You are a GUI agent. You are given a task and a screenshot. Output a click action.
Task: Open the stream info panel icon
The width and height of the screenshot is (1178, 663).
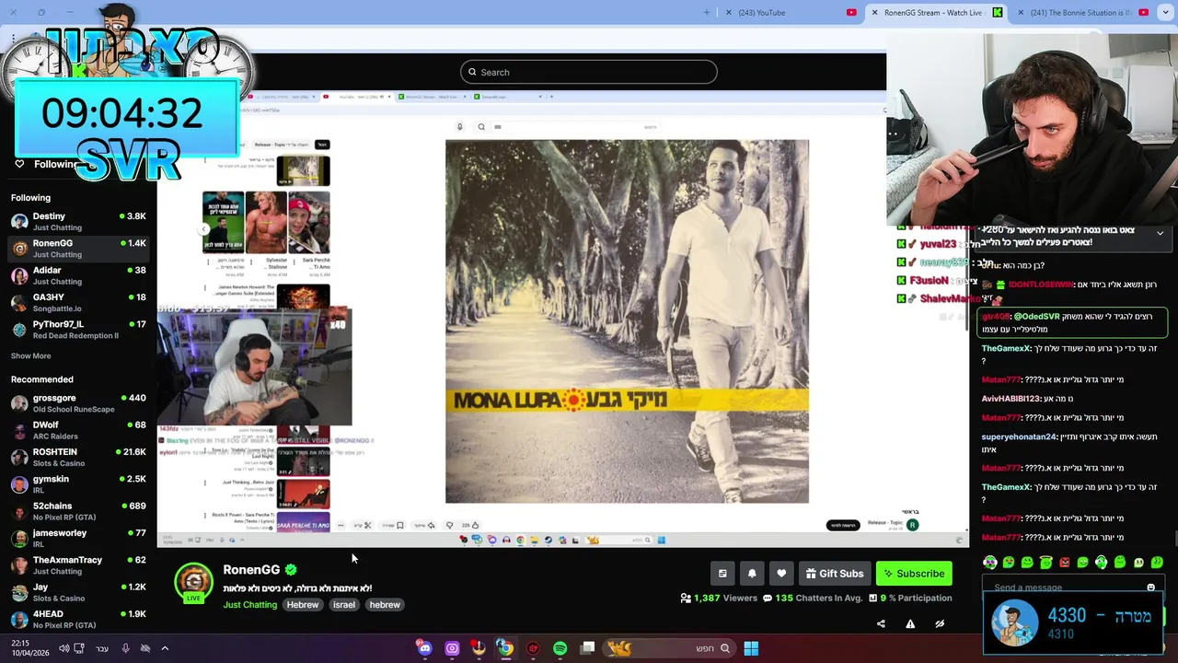[x=722, y=574]
